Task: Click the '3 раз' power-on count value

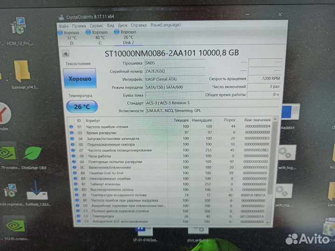Action: 263,86
